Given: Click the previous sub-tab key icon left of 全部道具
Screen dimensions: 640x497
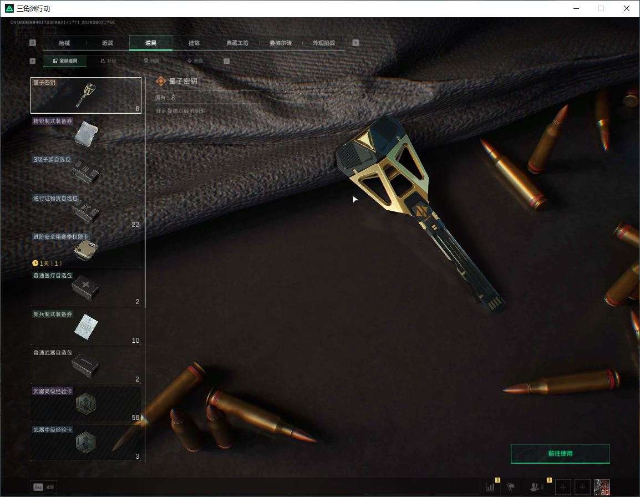Looking at the screenshot, I should pos(33,61).
